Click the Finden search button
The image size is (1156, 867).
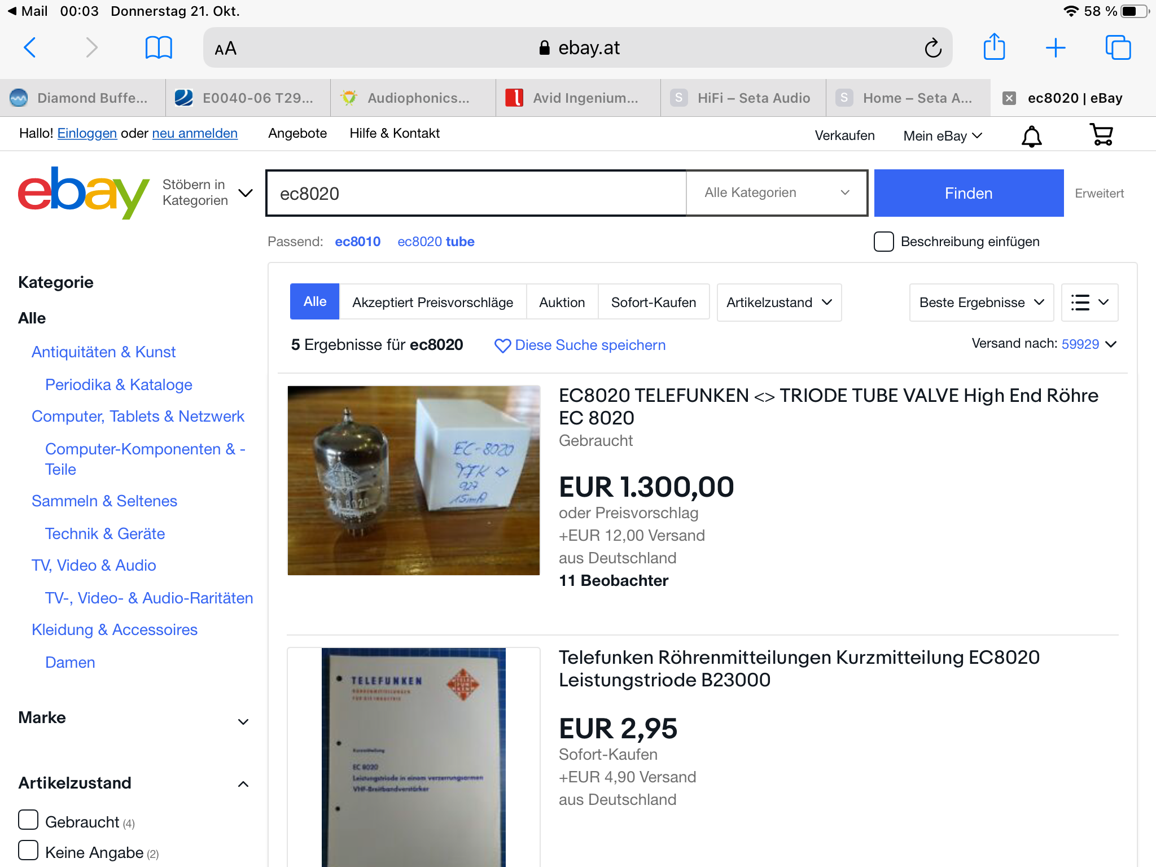point(969,193)
